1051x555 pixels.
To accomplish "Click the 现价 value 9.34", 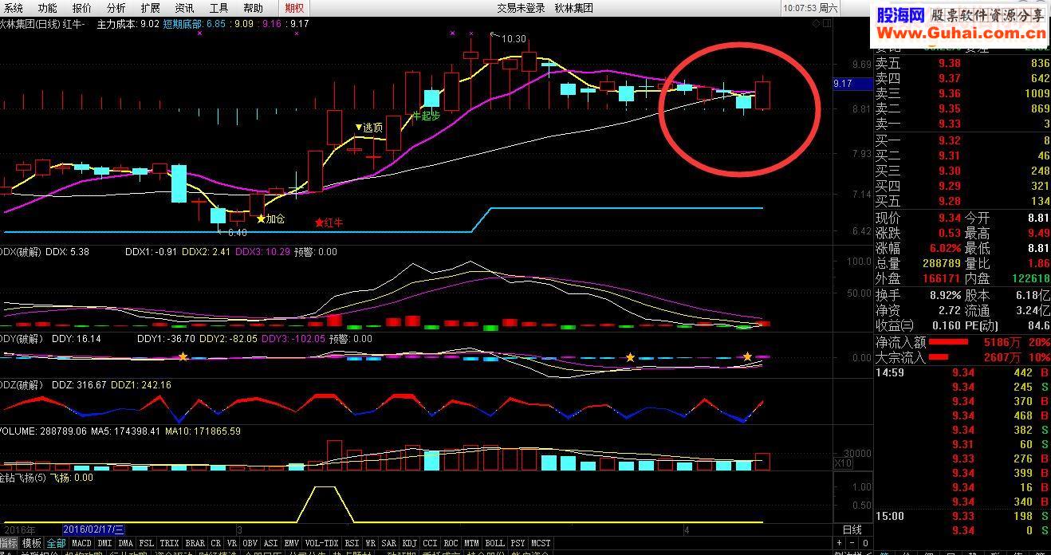I will tap(949, 218).
